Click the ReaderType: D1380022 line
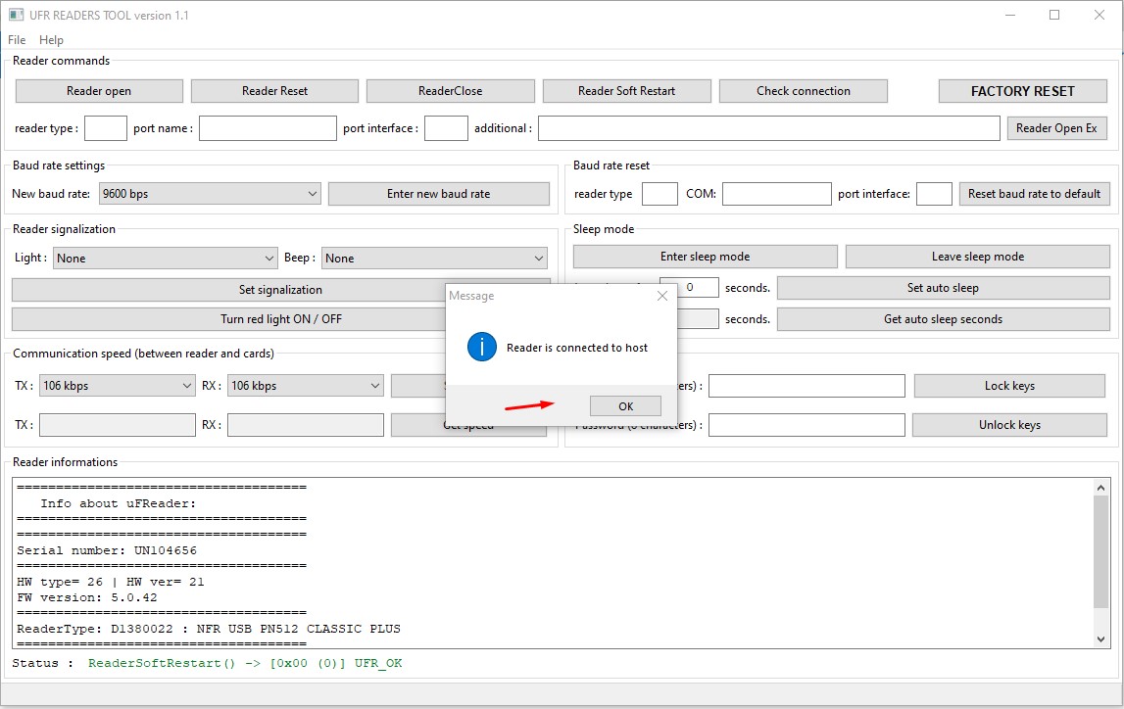 coord(209,629)
